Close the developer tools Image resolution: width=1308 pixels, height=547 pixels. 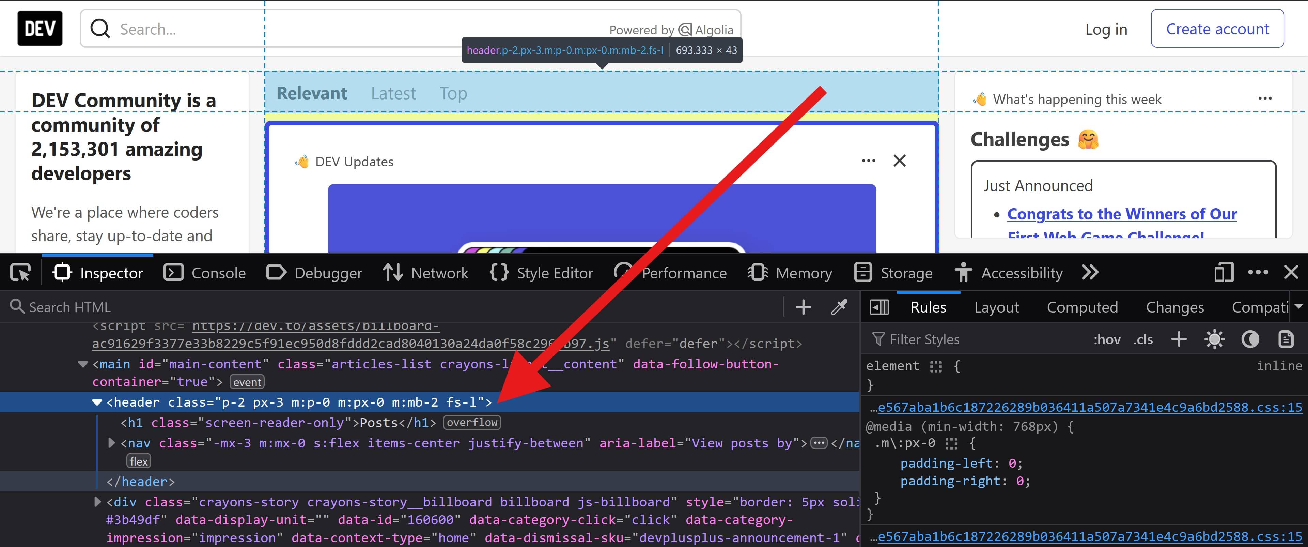click(1291, 273)
